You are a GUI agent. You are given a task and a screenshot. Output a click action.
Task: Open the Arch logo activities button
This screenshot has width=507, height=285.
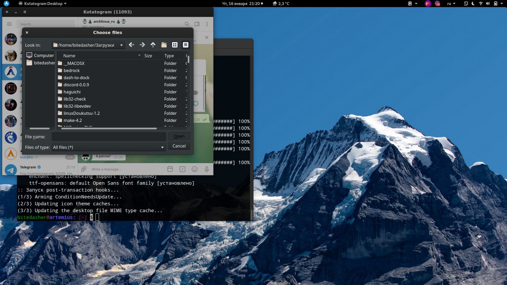click(6, 4)
